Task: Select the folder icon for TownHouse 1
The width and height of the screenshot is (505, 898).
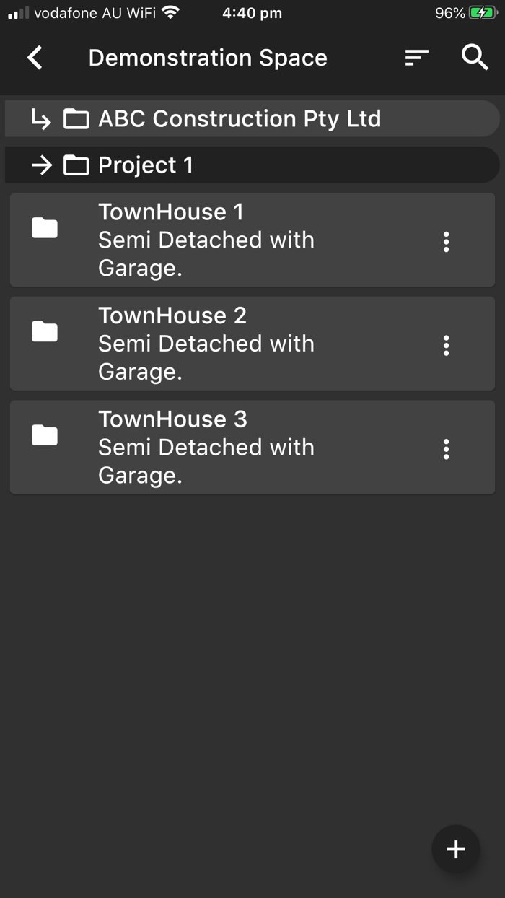Action: tap(44, 227)
